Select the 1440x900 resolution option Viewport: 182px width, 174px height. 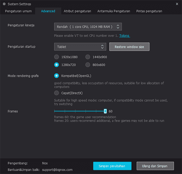click(88, 57)
